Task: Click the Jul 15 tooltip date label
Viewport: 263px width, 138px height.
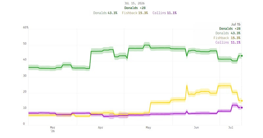Action: (236, 24)
